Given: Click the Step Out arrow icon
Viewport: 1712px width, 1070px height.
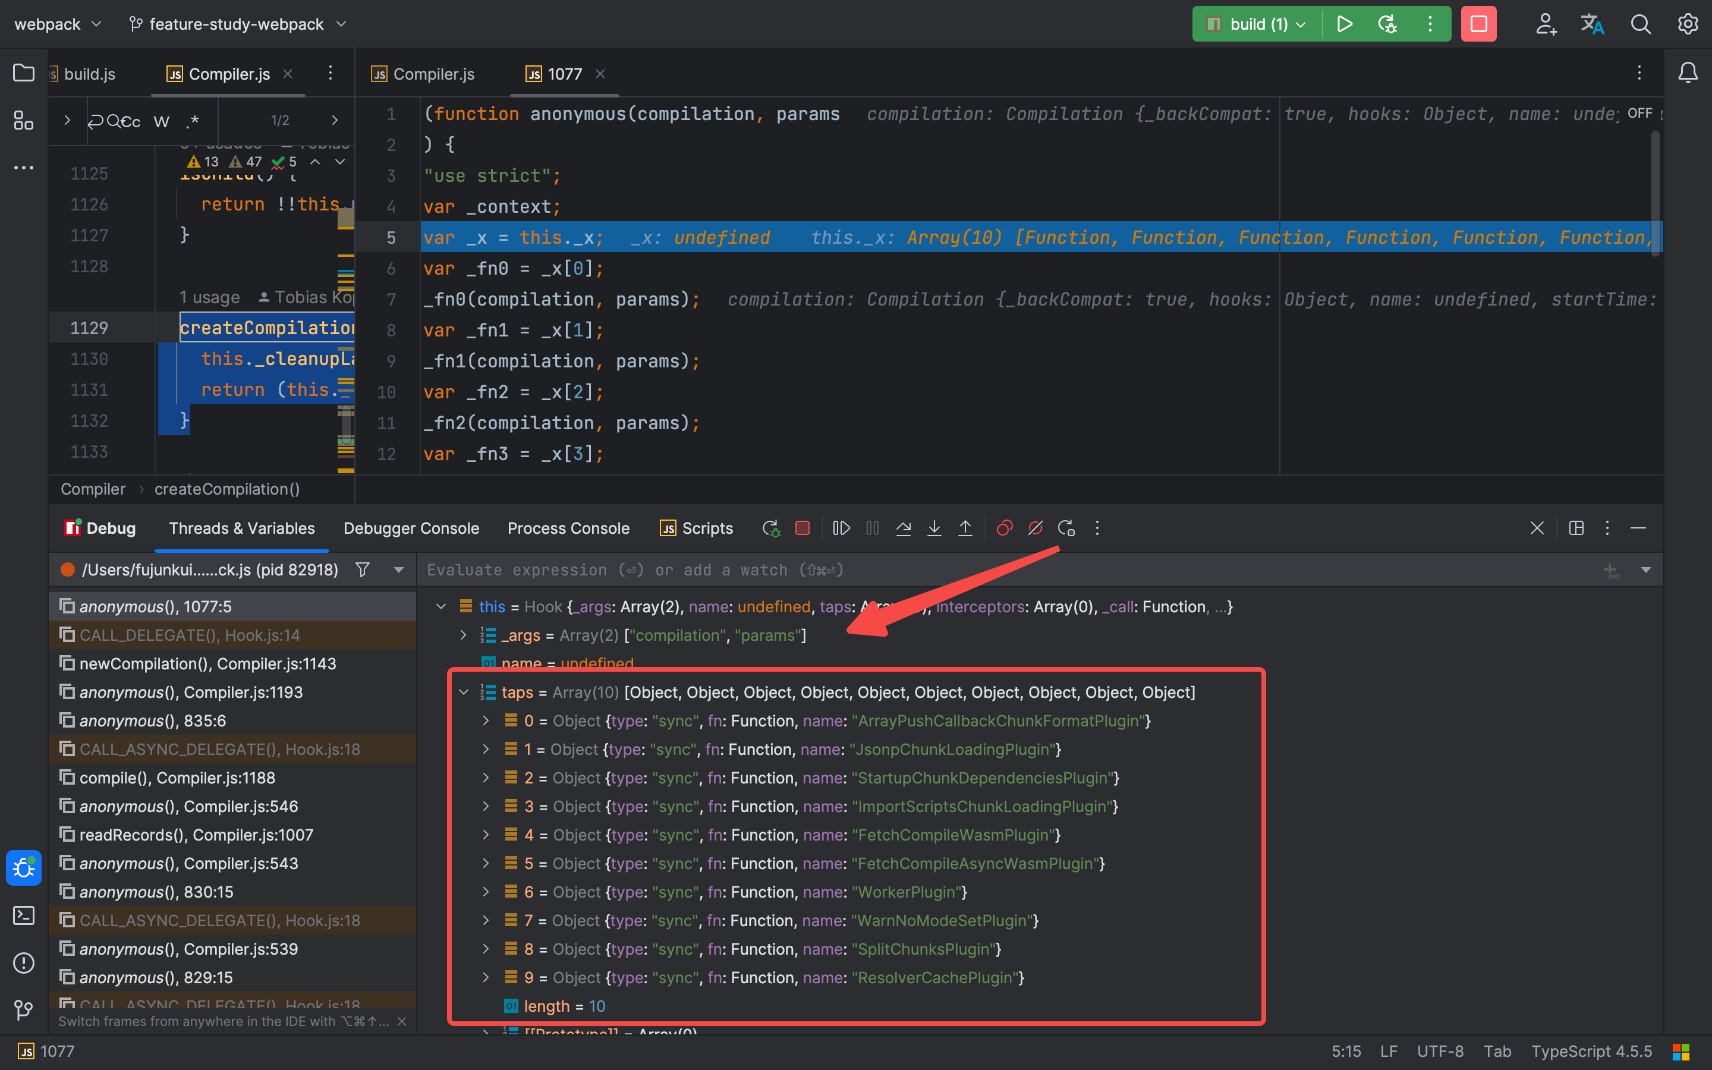Looking at the screenshot, I should click(x=965, y=528).
